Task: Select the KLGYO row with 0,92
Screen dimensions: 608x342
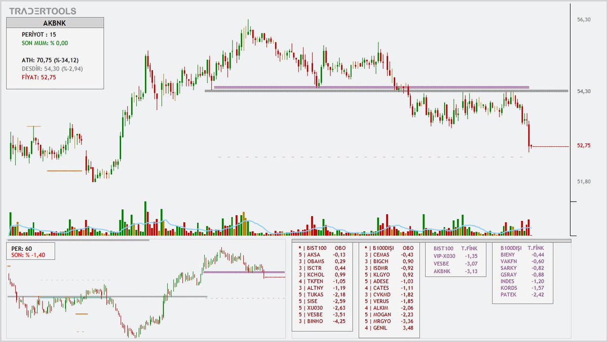Action: pos(389,274)
